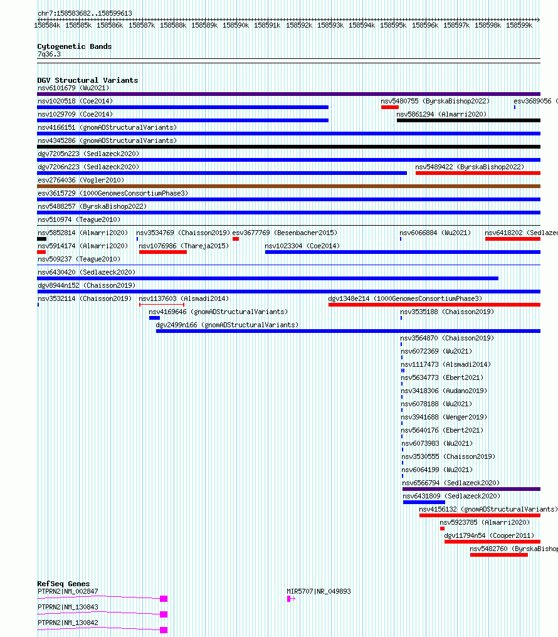Select dgv7206n223 (Sedlazeck2020) label
This screenshot has height=637, width=558.
click(88, 167)
